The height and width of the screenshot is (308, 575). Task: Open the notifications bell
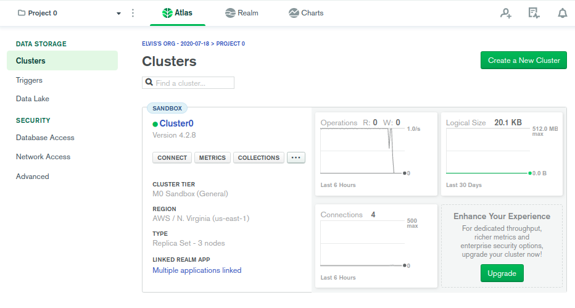point(562,13)
